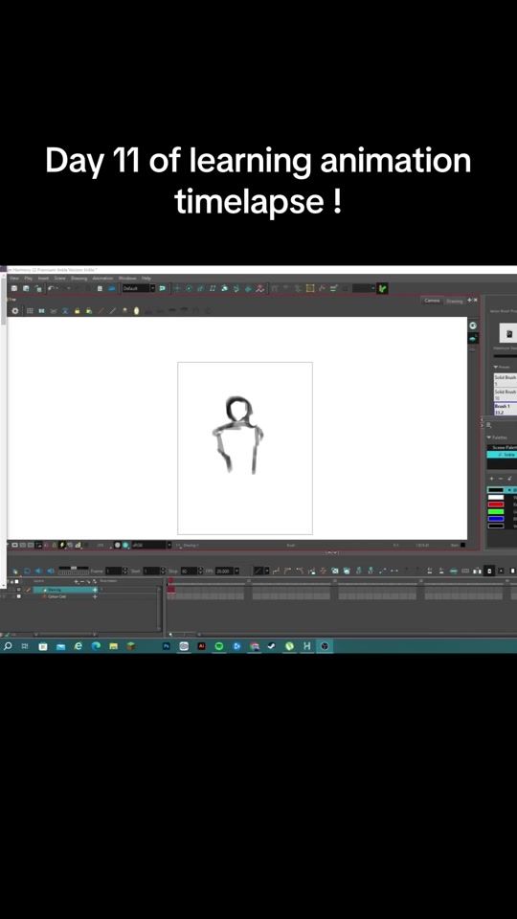
Task: Toggle checkbox on the Colour-Card layer row
Action: 19,596
